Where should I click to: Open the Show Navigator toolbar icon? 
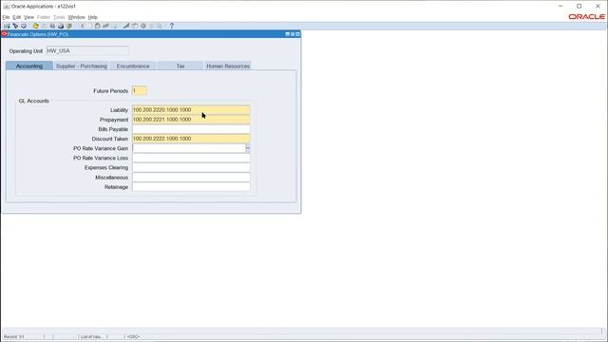[x=24, y=26]
